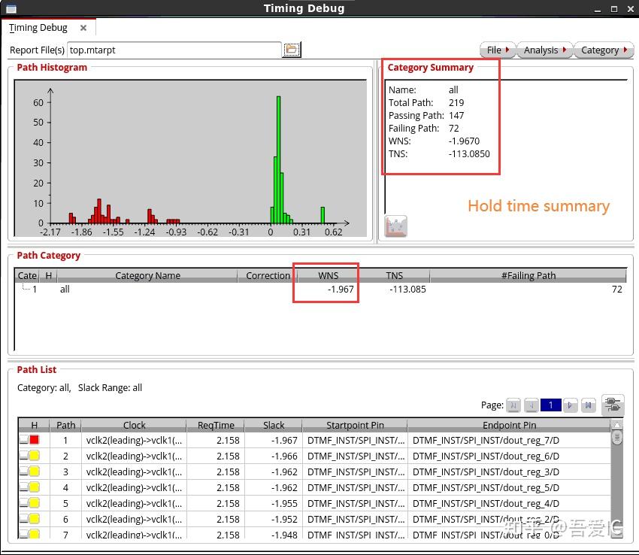Go to first page in Path List
The height and width of the screenshot is (555, 639).
point(513,405)
